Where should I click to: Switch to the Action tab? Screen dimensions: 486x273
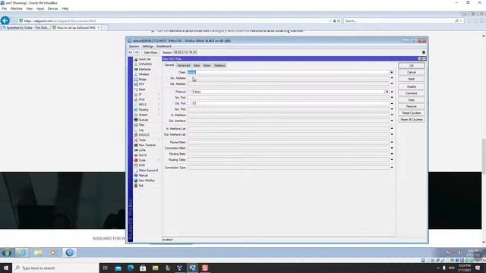click(207, 65)
